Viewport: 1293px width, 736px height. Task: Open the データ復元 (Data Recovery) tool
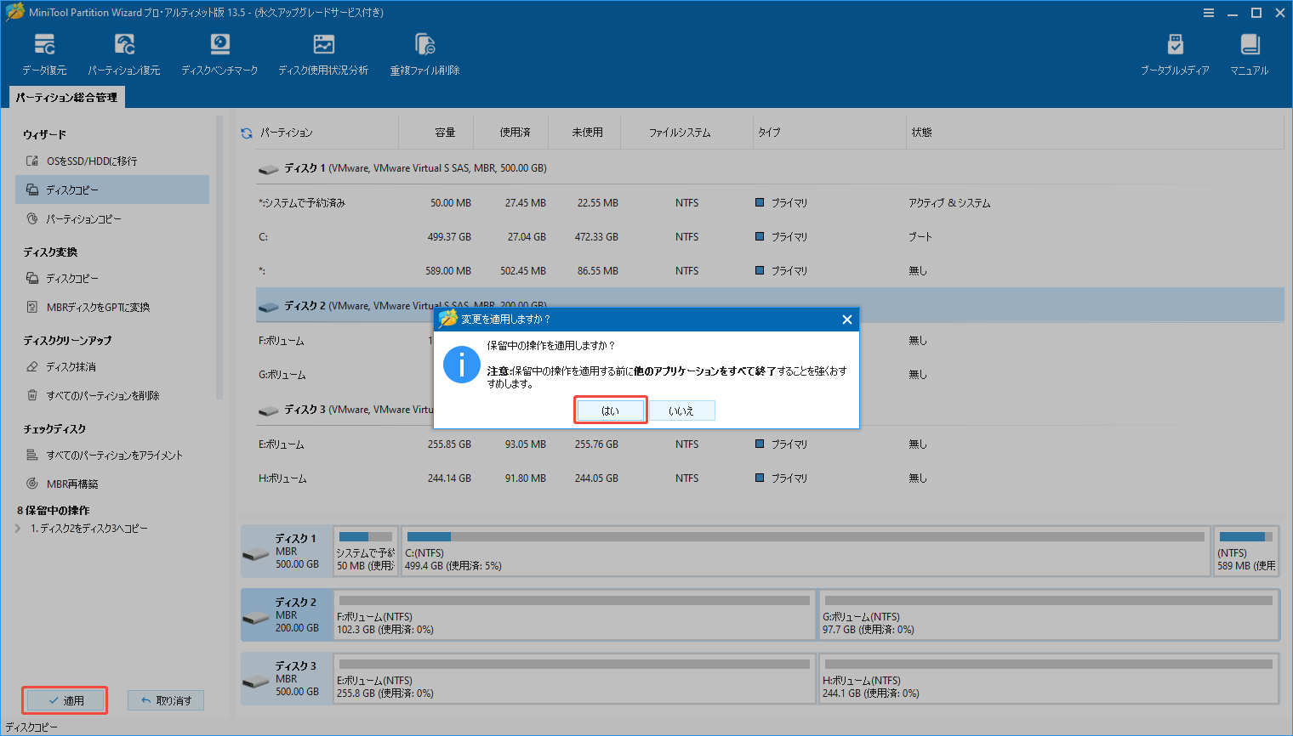coord(44,51)
